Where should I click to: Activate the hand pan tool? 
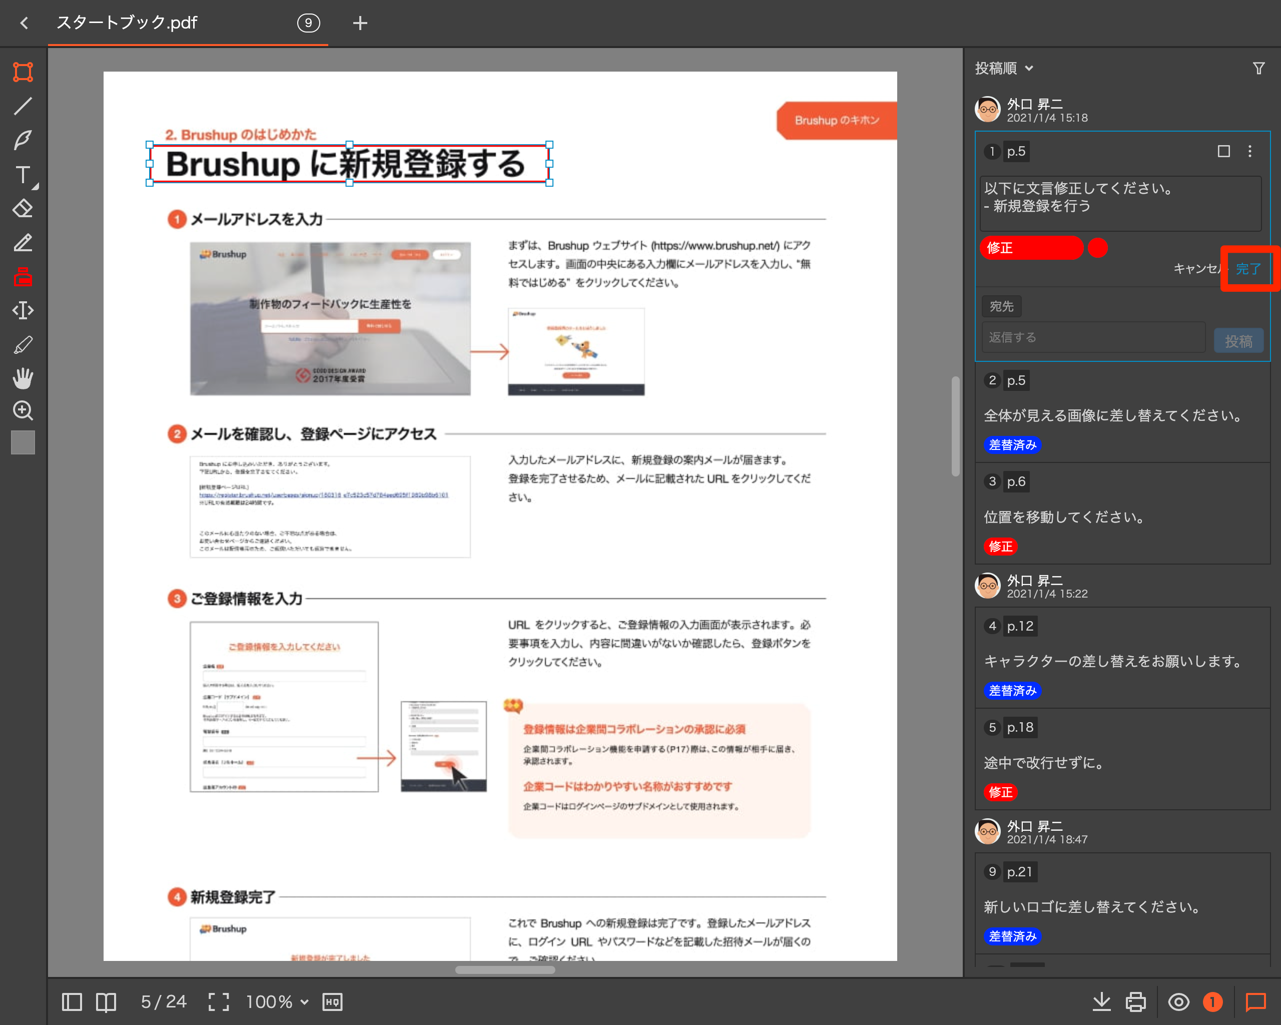pyautogui.click(x=23, y=378)
